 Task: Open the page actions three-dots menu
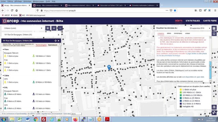click(167, 11)
